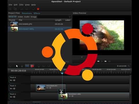Click the 00:05:00 length value
The height and width of the screenshot is (104, 139).
coord(59,24)
